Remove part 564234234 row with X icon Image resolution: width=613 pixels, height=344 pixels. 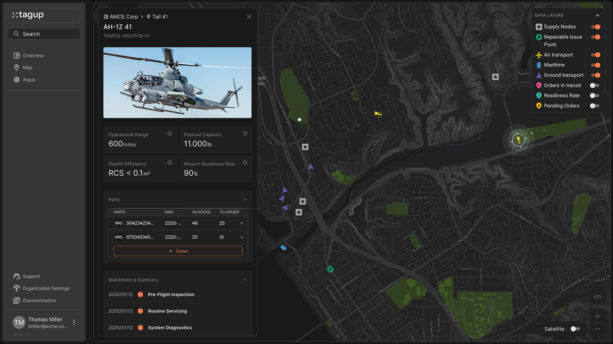(x=242, y=223)
